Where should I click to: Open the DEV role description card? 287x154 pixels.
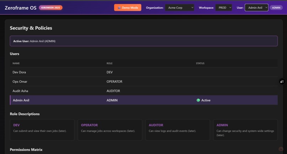click(42, 130)
